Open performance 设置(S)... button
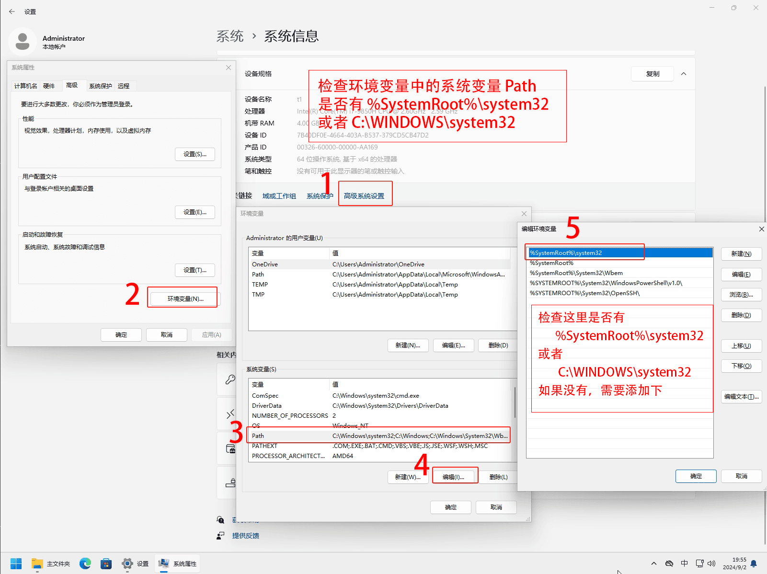 coord(195,154)
